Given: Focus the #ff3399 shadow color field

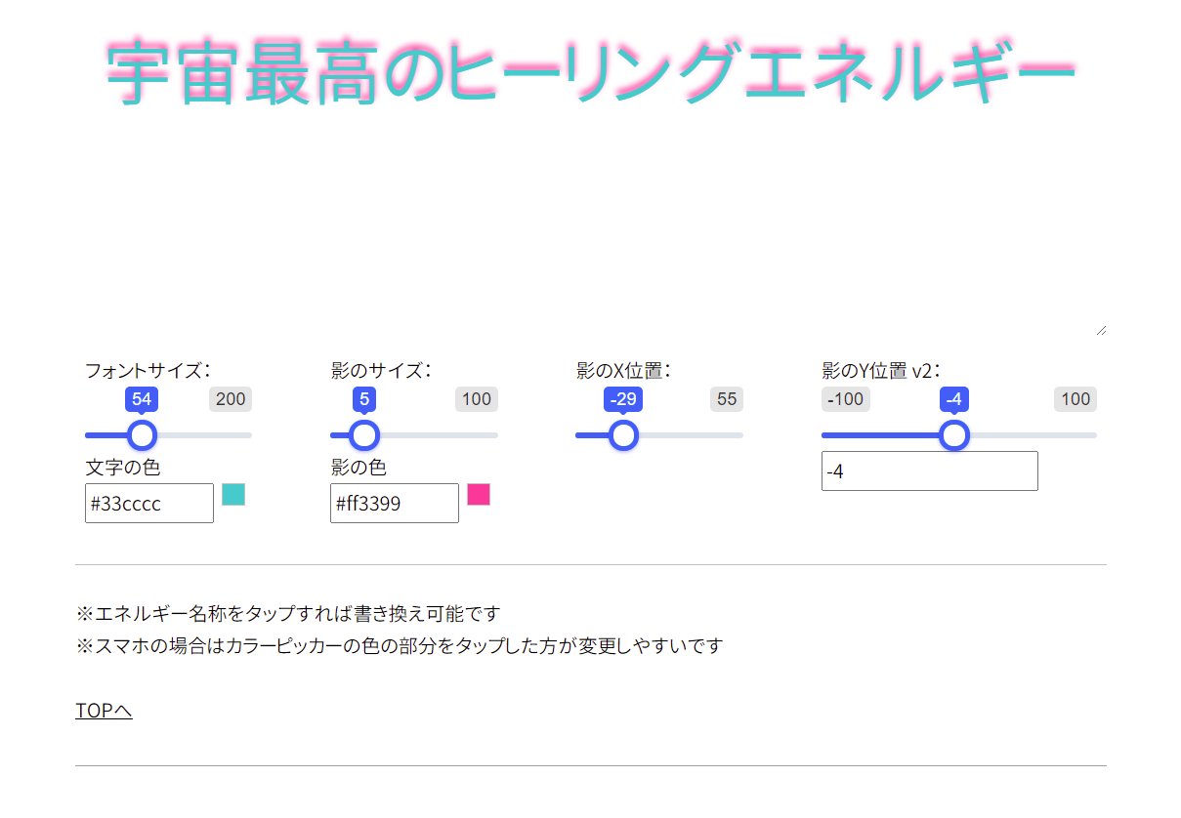Looking at the screenshot, I should (394, 504).
